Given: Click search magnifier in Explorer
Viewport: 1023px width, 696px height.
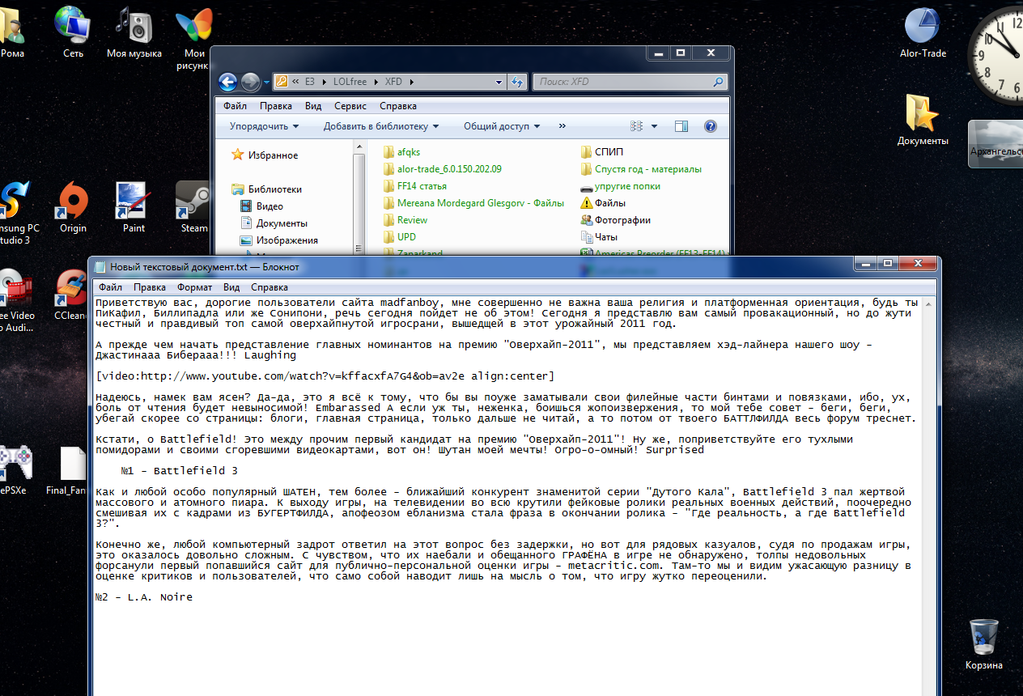Looking at the screenshot, I should coord(717,82).
